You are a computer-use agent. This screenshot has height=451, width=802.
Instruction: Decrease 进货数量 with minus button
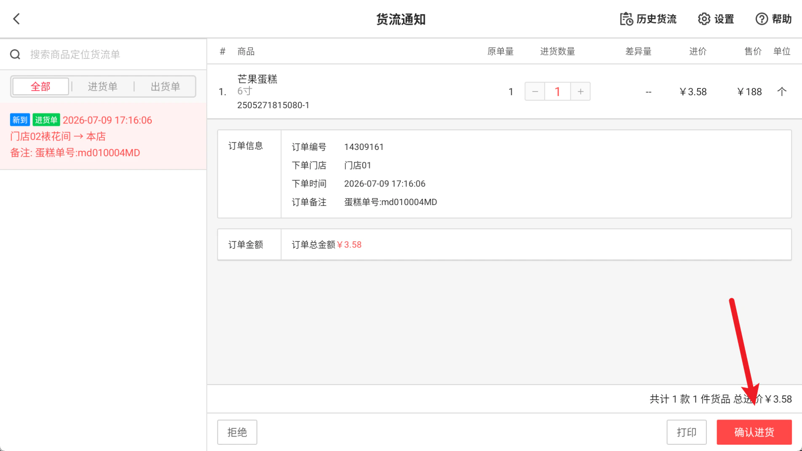point(535,91)
